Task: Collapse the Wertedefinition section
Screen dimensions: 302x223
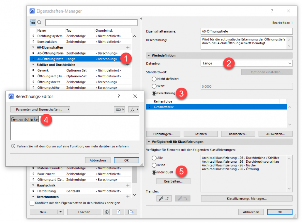Action: [149, 55]
